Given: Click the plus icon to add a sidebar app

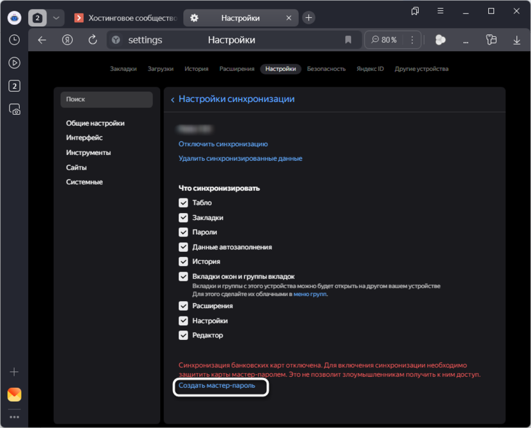Looking at the screenshot, I should point(14,372).
